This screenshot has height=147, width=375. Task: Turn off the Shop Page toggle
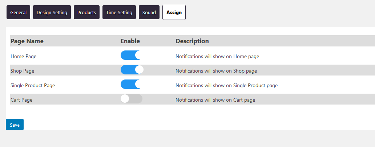tap(132, 70)
